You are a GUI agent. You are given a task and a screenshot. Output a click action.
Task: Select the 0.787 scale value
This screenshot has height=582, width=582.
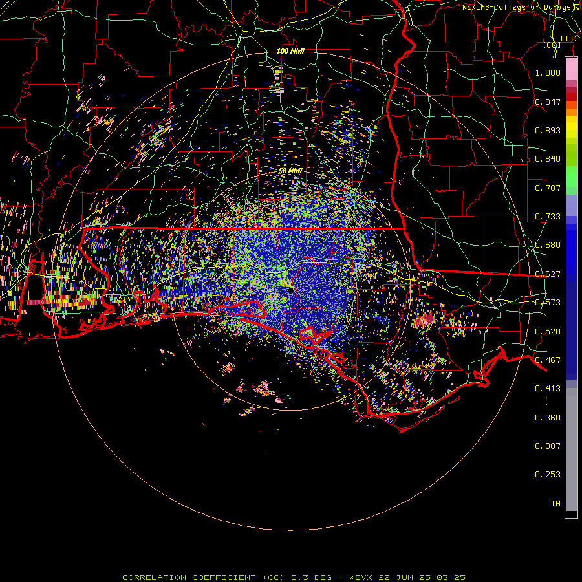(548, 188)
